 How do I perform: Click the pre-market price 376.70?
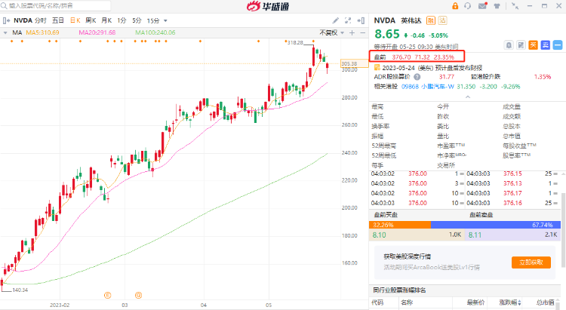click(401, 57)
